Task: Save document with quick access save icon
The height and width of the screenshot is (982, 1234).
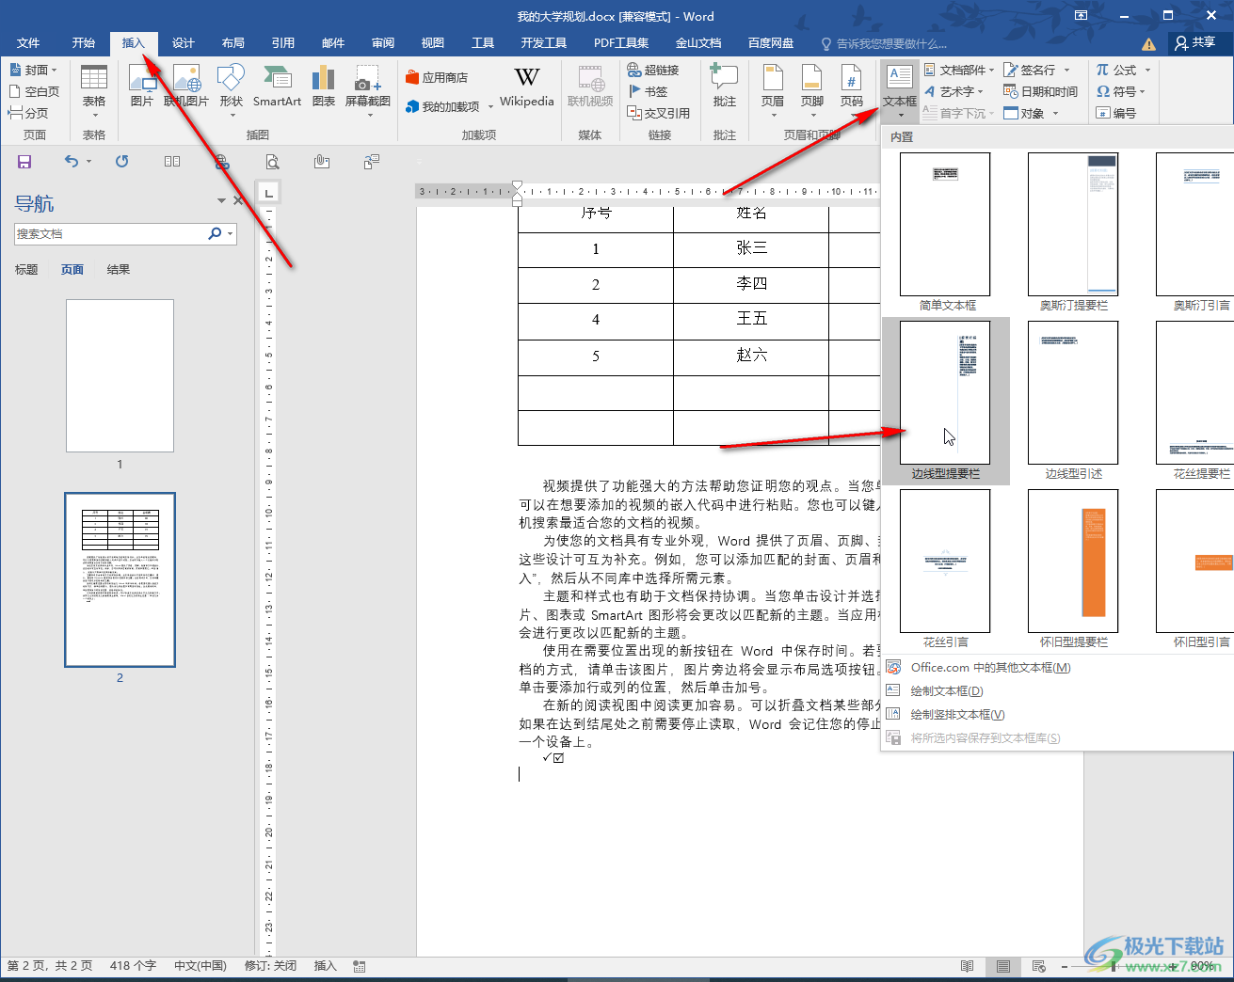Action: coord(24,162)
